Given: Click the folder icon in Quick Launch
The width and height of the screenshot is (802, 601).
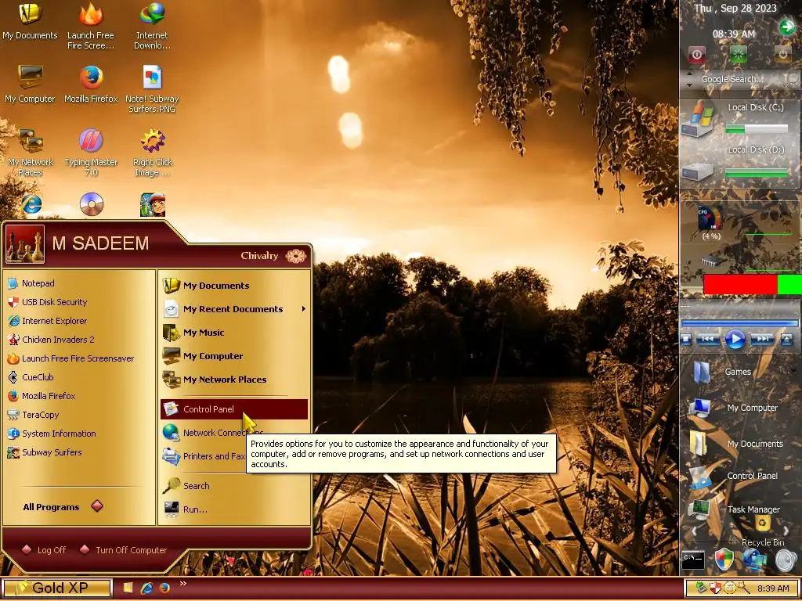Looking at the screenshot, I should (128, 588).
